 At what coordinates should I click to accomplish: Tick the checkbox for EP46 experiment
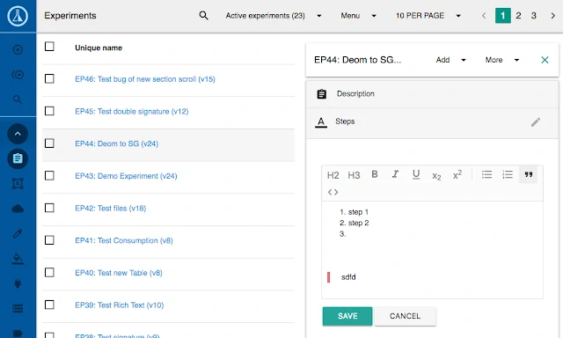pyautogui.click(x=49, y=78)
